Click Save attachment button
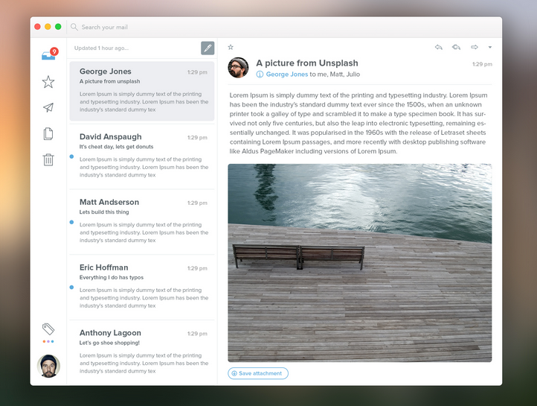Image resolution: width=537 pixels, height=406 pixels. pyautogui.click(x=258, y=373)
